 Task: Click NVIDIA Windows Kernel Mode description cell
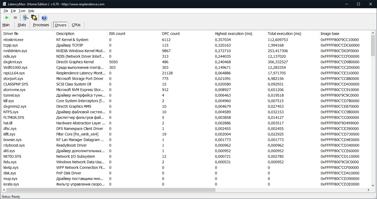[x=81, y=51]
